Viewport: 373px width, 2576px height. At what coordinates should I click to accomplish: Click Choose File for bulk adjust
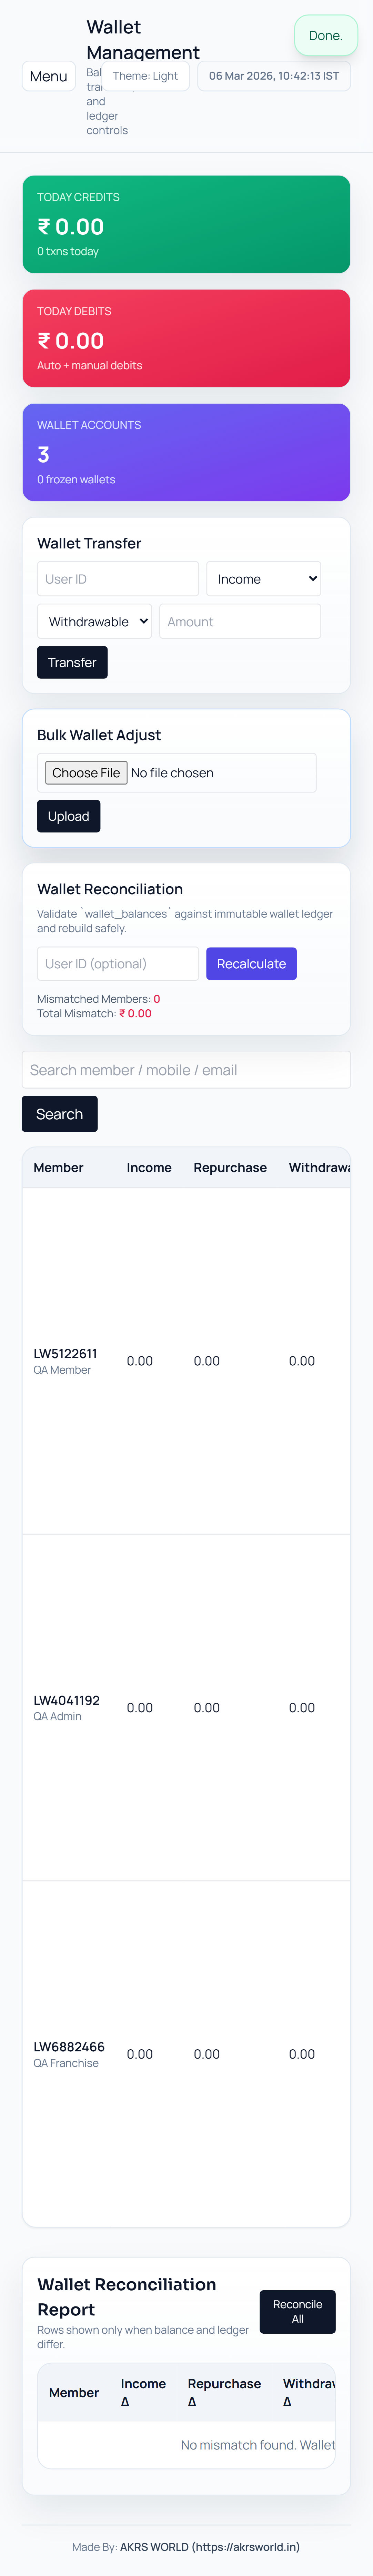[86, 773]
